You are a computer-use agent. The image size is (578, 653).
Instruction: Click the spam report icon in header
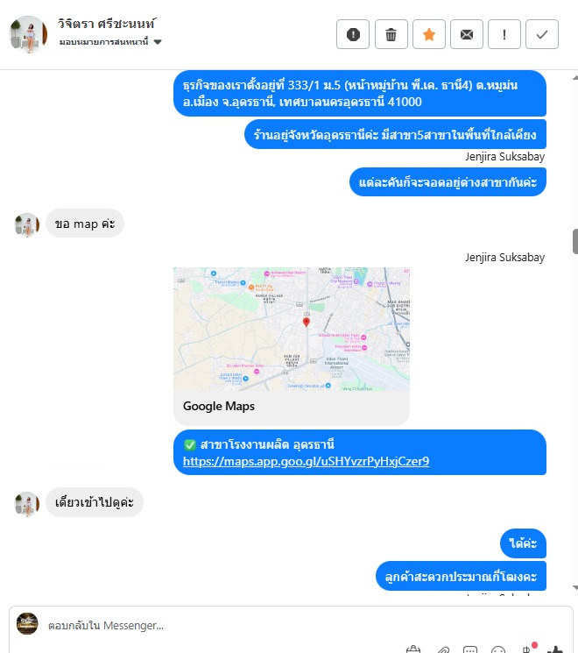[352, 34]
